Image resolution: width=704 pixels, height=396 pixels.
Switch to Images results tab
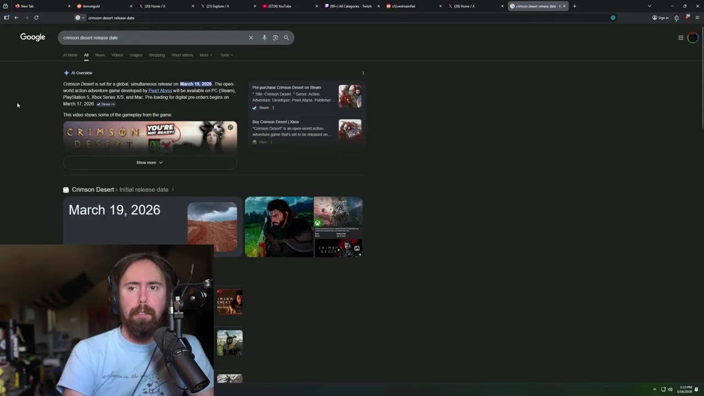136,55
